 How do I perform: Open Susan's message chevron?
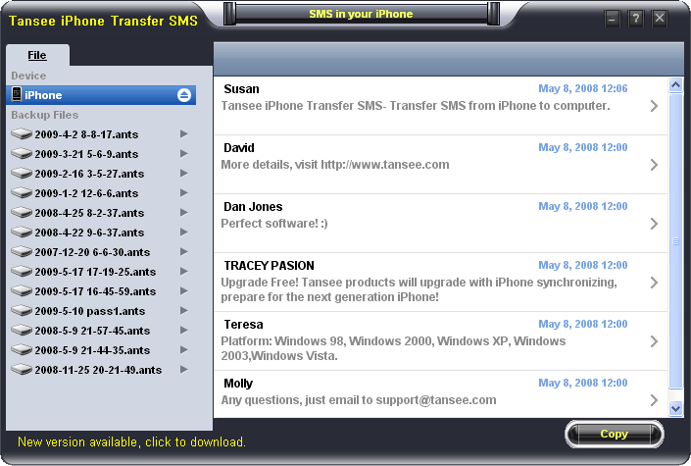[654, 106]
